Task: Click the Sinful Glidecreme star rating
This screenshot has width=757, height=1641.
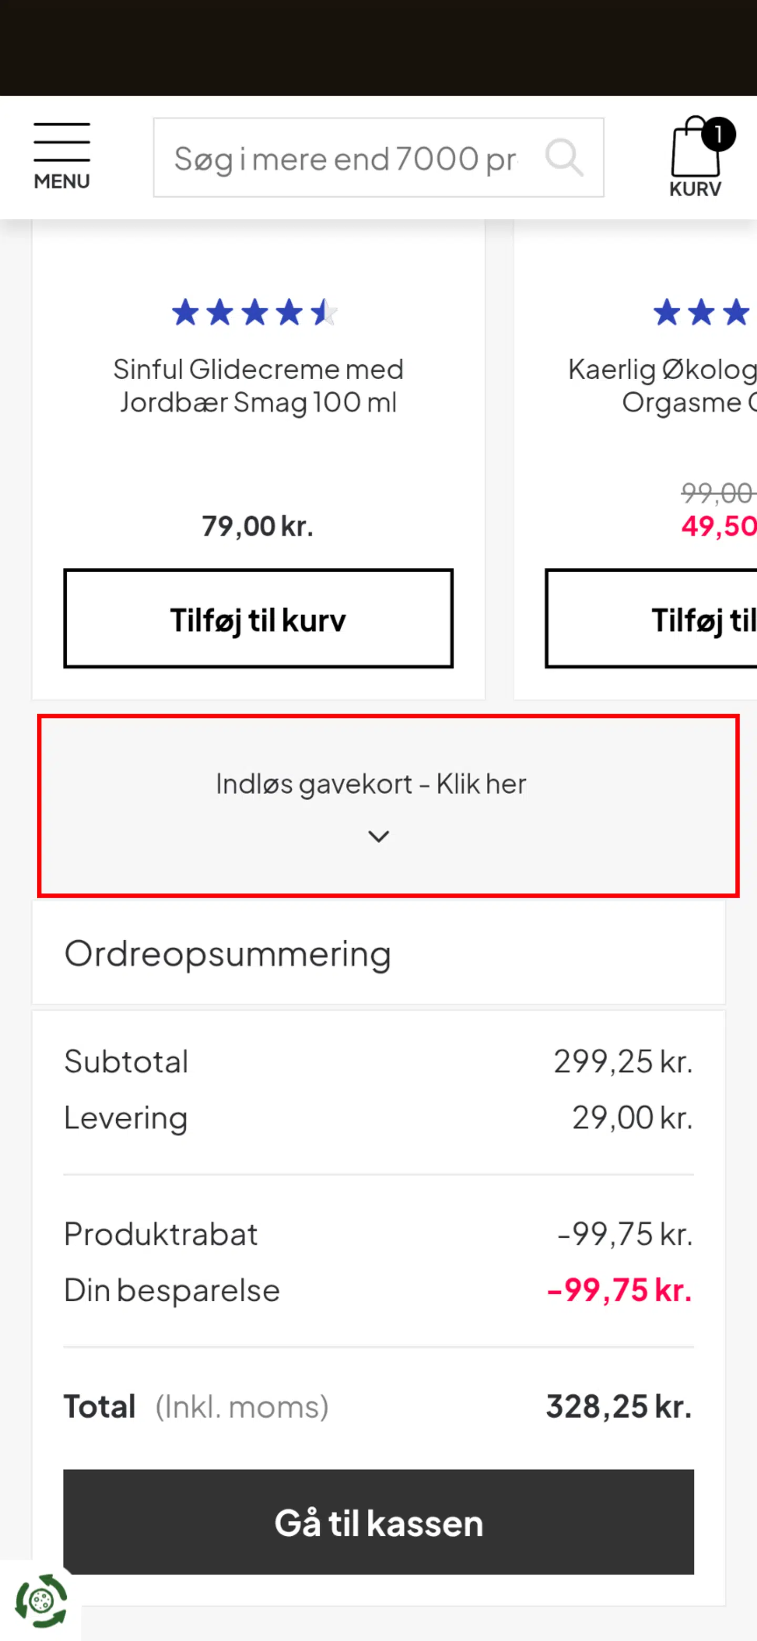Action: (x=254, y=312)
